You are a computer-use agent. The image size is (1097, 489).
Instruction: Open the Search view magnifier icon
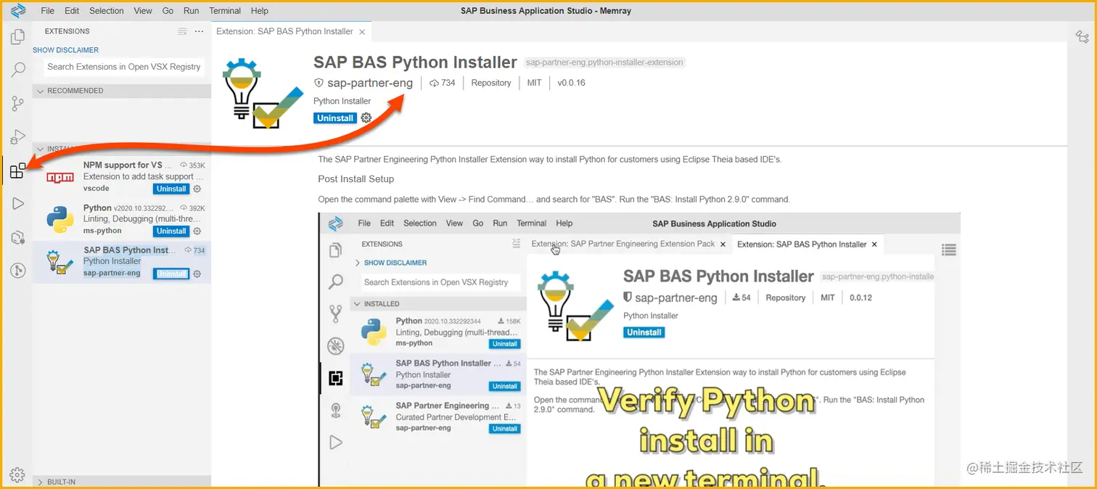point(17,70)
